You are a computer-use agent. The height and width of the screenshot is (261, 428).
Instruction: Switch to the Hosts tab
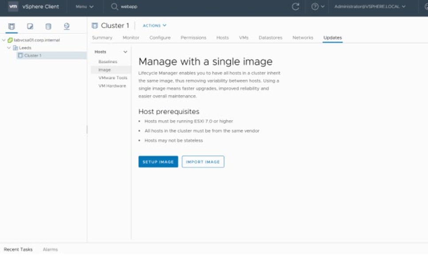(223, 38)
